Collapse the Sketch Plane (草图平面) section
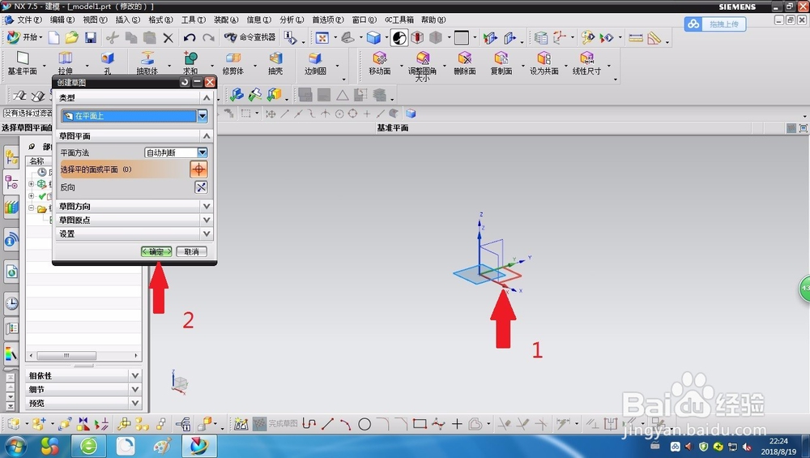The width and height of the screenshot is (810, 458). (206, 135)
